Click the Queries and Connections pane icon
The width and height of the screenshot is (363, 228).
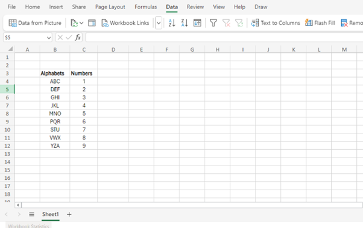[92, 23]
